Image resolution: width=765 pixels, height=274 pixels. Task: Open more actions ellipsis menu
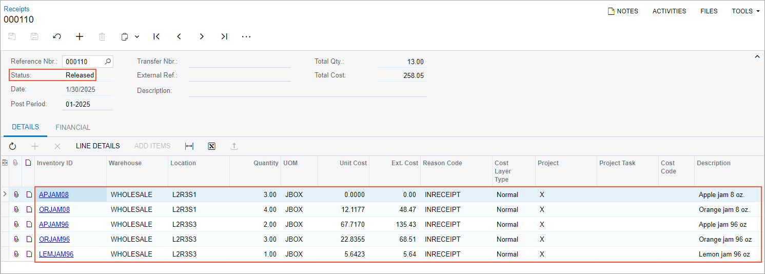pyautogui.click(x=246, y=36)
